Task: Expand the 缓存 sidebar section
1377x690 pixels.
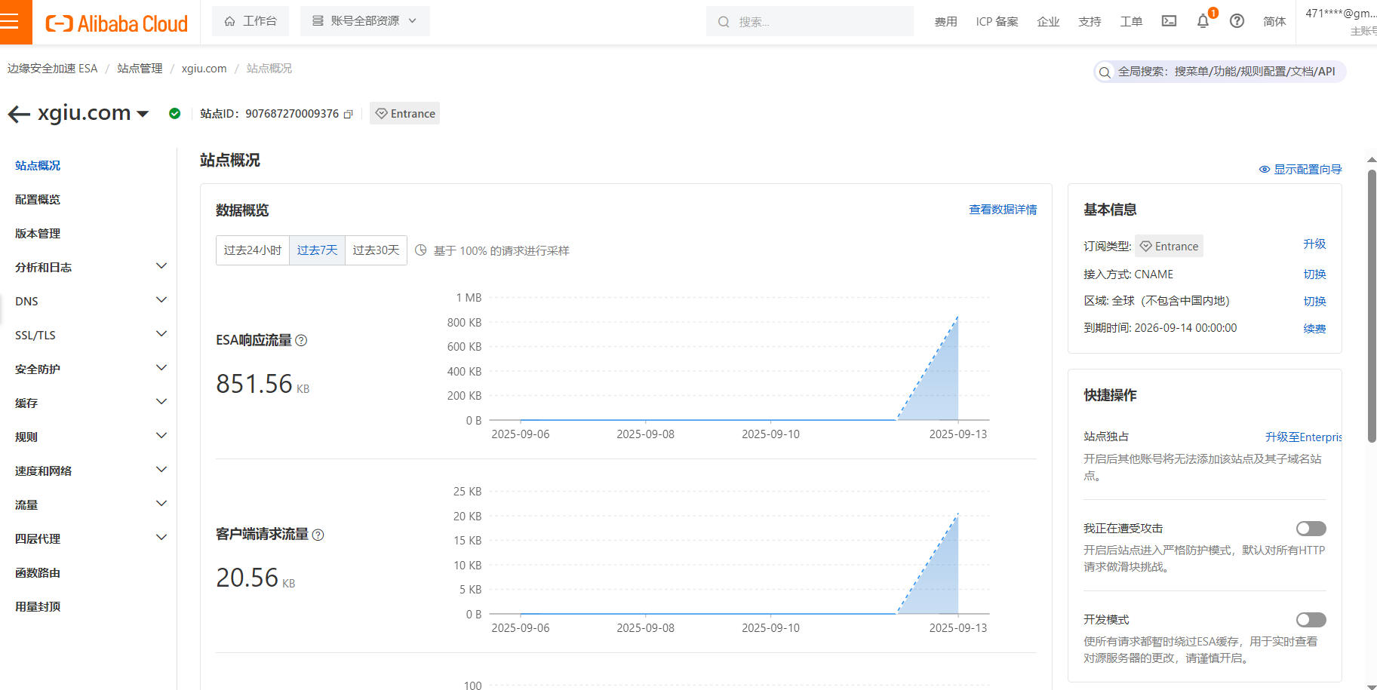Action: 91,403
